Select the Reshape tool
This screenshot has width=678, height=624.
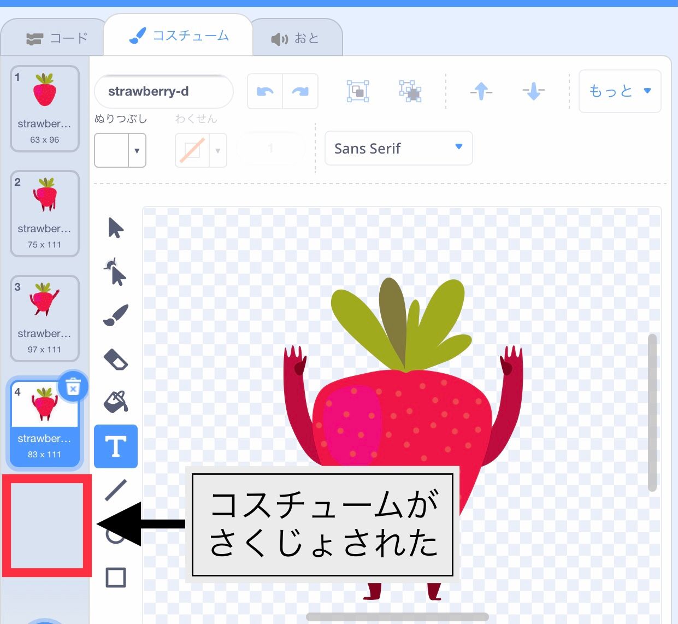point(115,272)
